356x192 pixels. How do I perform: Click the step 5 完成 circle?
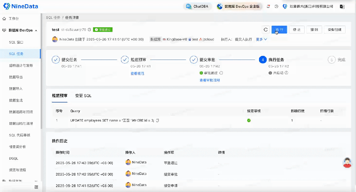(x=332, y=60)
